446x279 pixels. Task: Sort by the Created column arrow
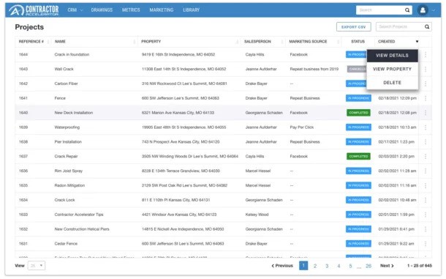click(x=417, y=42)
